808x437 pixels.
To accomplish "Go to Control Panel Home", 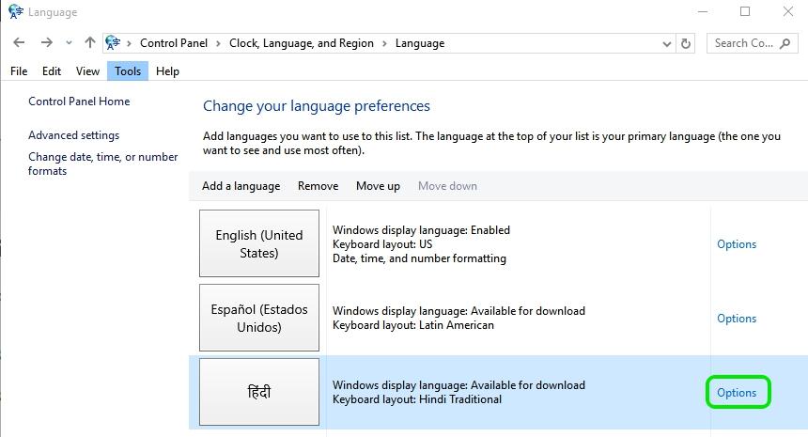I will 79,101.
